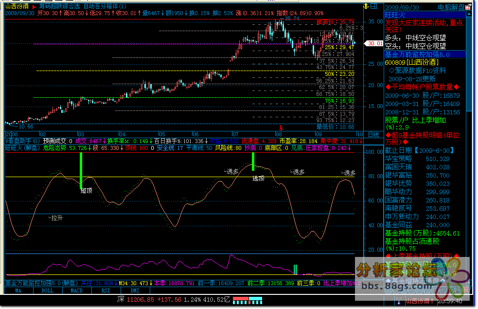The image size is (478, 309).
Task: Click the yellow anchor icon above the price axis
Action: [366, 6]
